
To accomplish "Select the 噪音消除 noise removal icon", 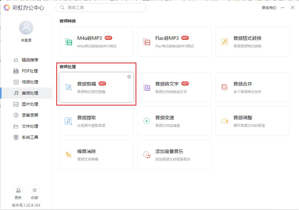I will (x=69, y=154).
